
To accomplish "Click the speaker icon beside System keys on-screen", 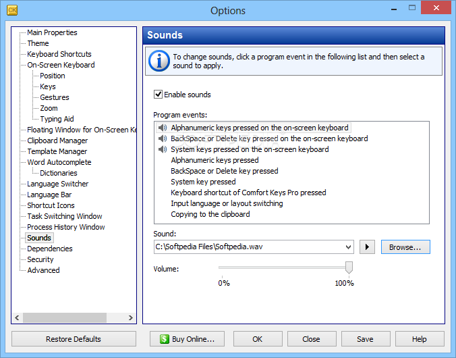I will pyautogui.click(x=162, y=149).
